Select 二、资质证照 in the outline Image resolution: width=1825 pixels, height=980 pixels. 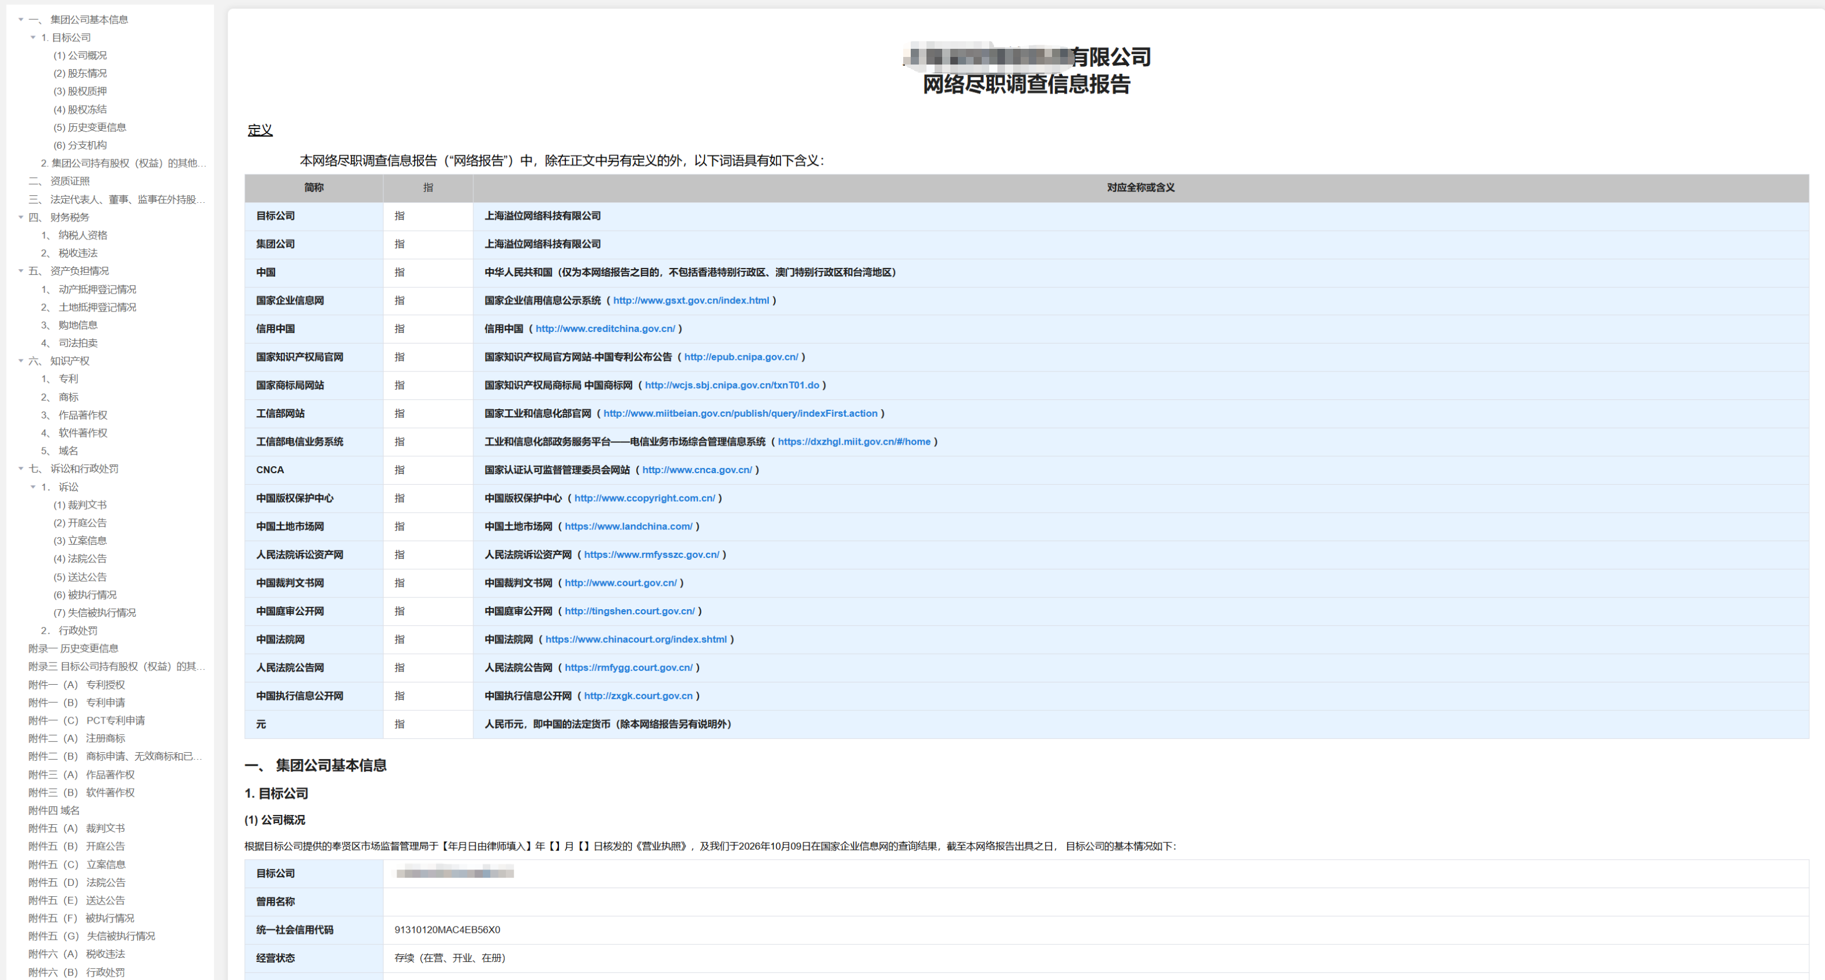tap(59, 181)
